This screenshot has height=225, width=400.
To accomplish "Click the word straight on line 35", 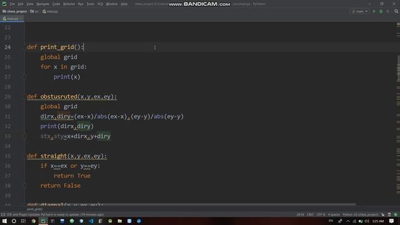I will coord(54,156).
